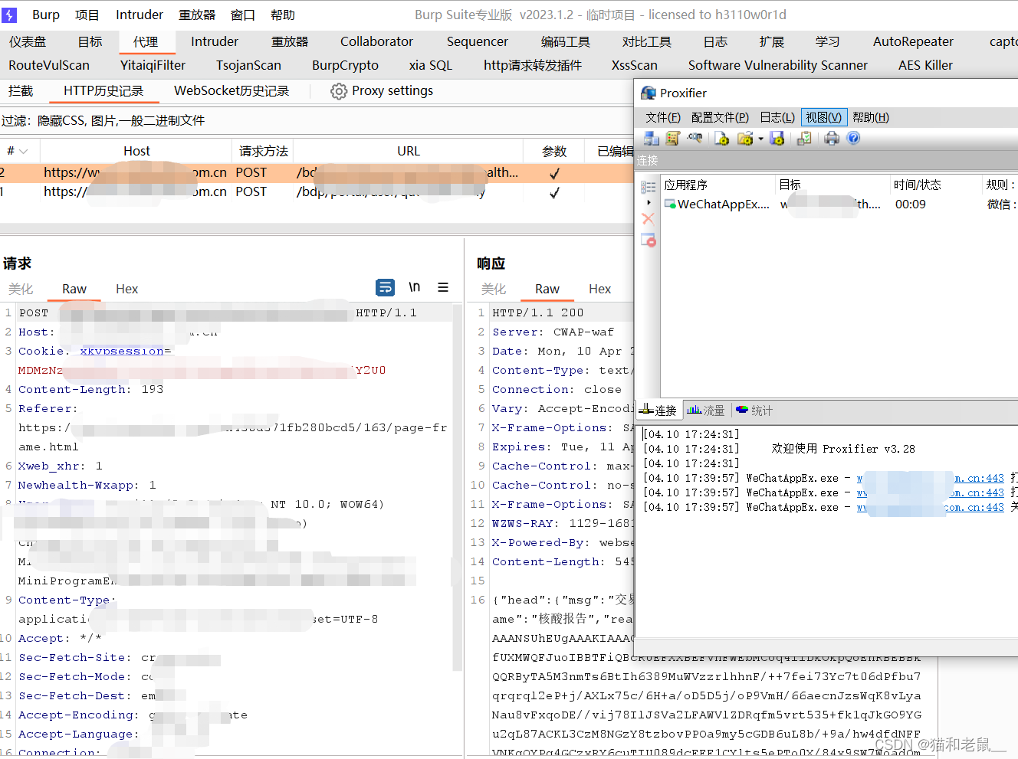
Task: Open the Intruder menu in menu bar
Action: tap(140, 15)
